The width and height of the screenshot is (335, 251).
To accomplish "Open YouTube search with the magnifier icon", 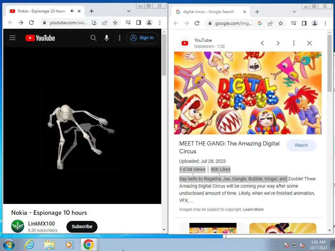I will 93,38.
